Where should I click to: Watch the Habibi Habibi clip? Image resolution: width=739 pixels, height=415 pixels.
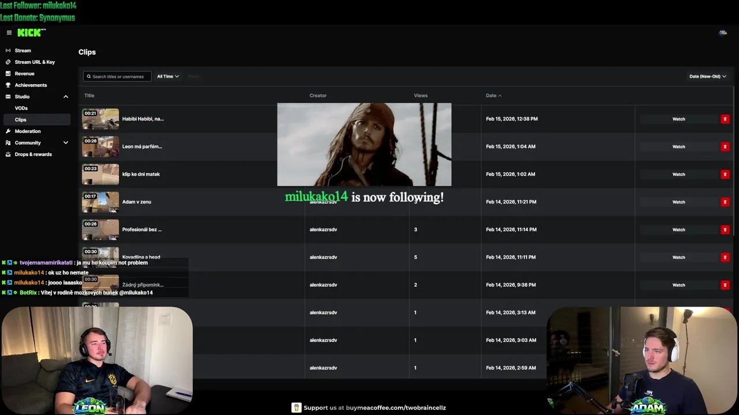pos(678,119)
